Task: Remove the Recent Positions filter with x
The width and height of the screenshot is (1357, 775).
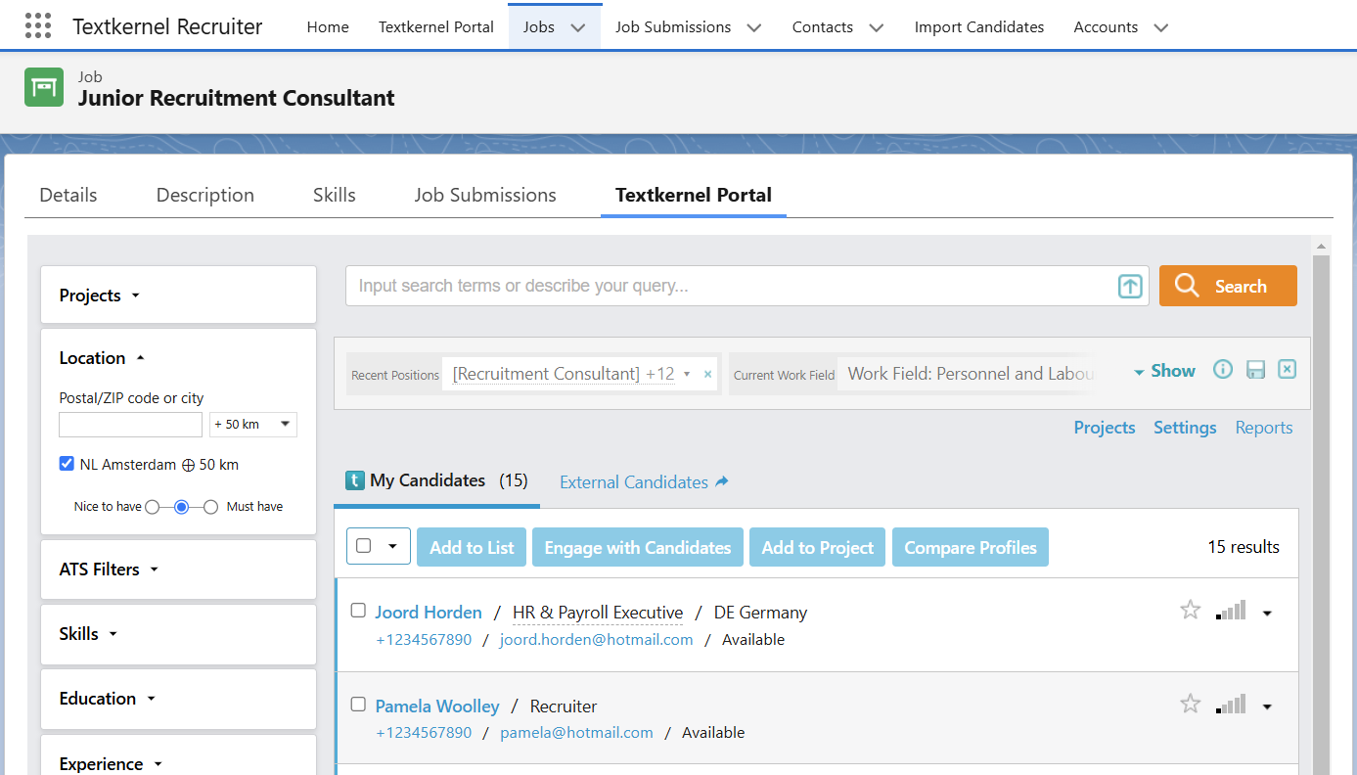Action: pos(708,374)
